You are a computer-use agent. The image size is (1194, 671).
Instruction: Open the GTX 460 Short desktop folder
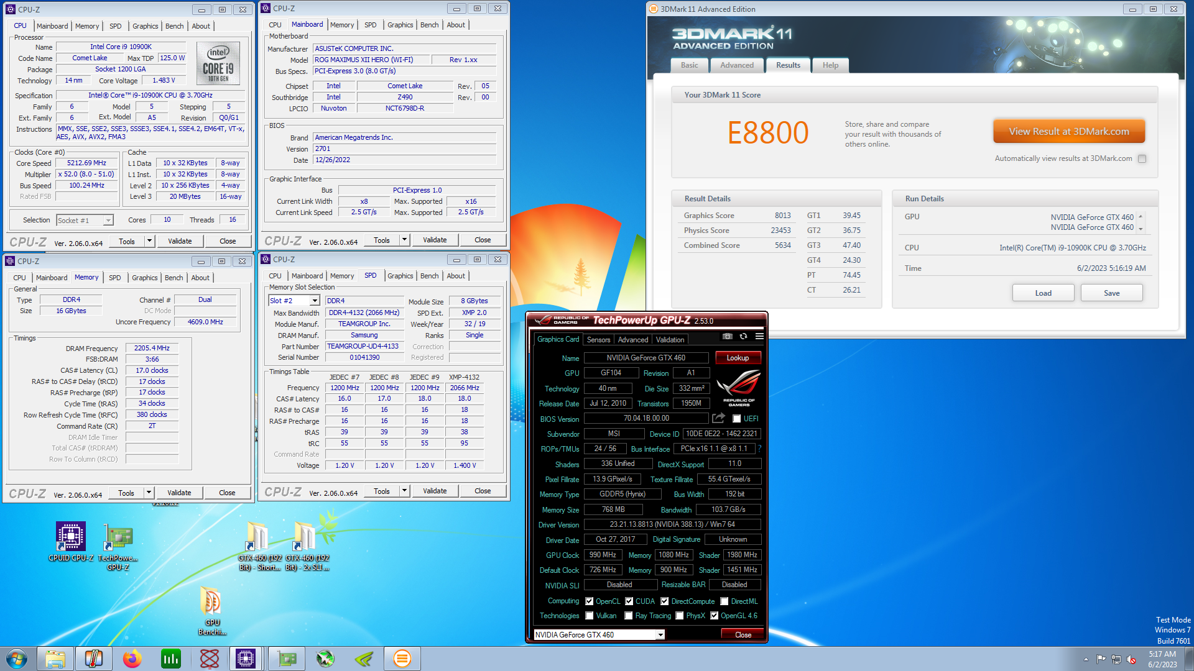[x=259, y=546]
